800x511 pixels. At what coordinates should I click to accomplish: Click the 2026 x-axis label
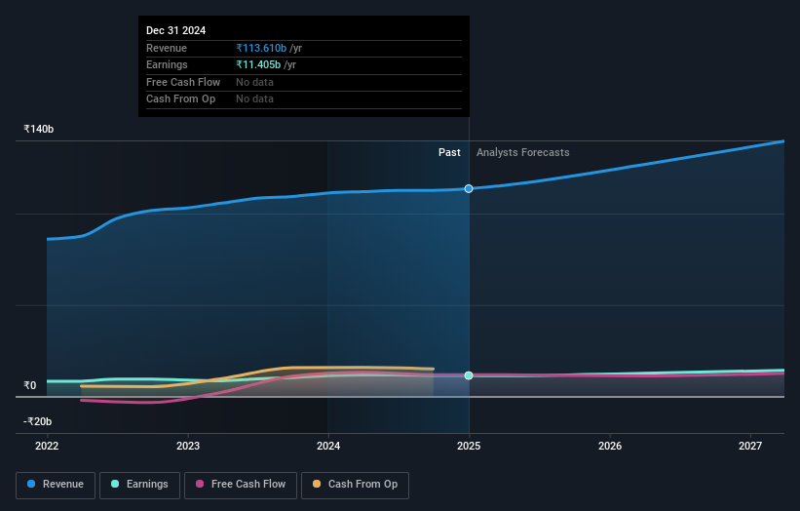pos(610,447)
